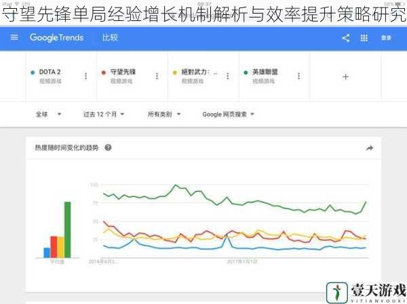Open the hamburger navigation menu
Image resolution: width=407 pixels, height=304 pixels.
[14, 38]
